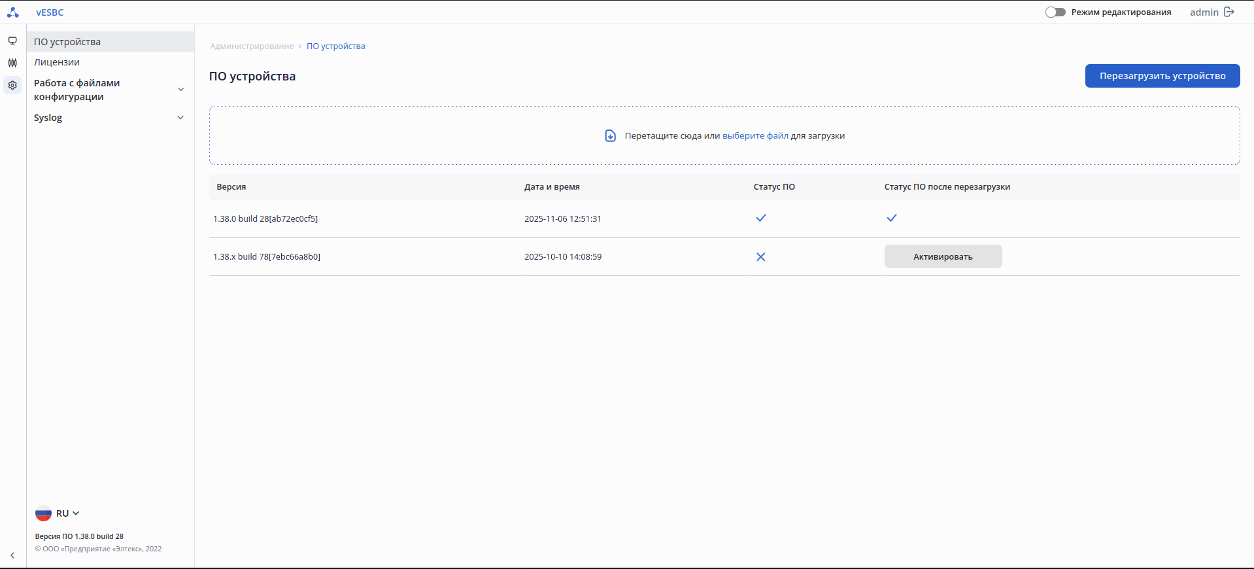Viewport: 1254px width, 569px height.
Task: Open the sliders settings section icon
Action: [x=12, y=63]
